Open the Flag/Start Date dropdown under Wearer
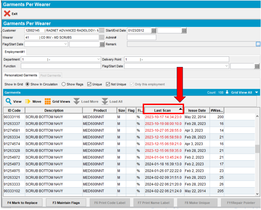Image resolution: width=261 pixels, height=210 pixels. [x=66, y=44]
